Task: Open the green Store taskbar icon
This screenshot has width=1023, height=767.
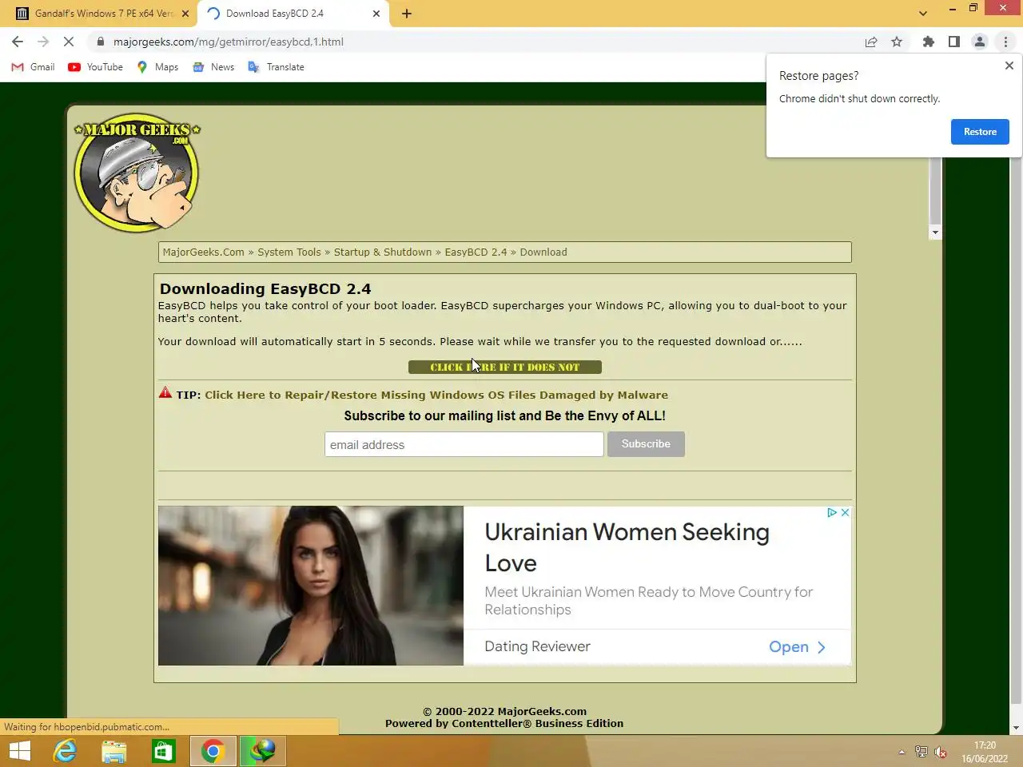Action: pos(164,751)
